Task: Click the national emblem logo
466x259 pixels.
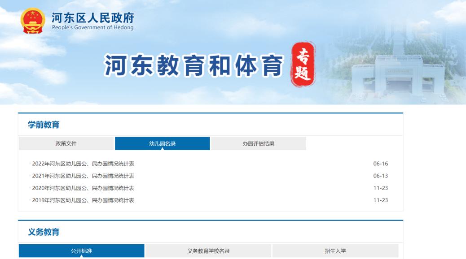Action: tap(33, 21)
